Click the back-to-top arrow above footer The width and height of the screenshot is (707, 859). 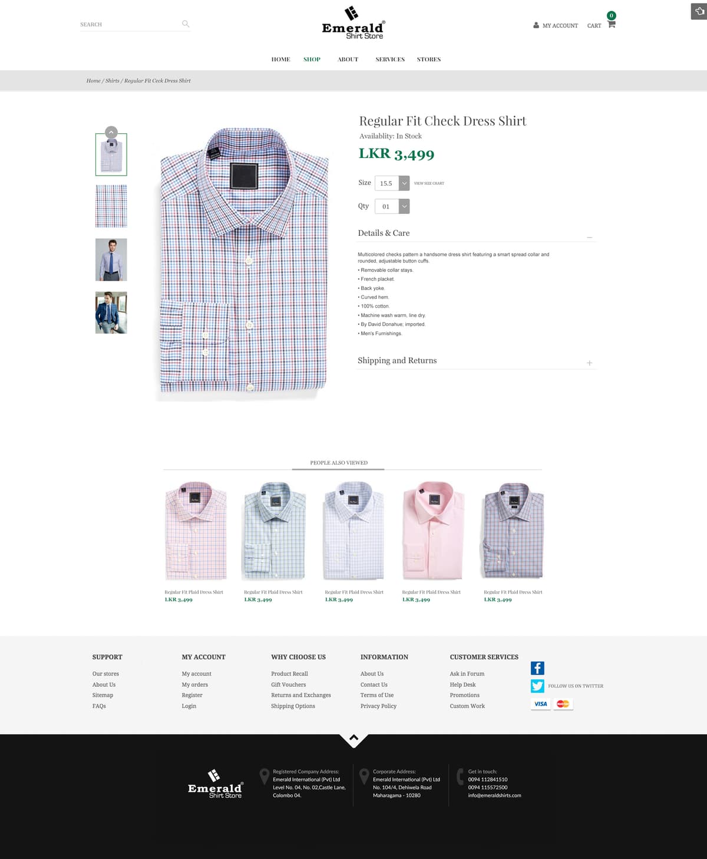[353, 738]
